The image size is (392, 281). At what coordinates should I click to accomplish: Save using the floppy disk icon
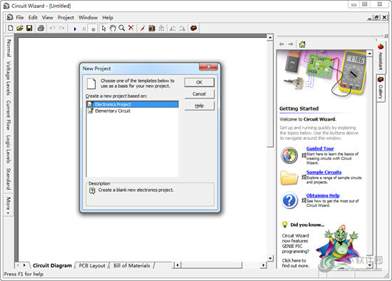point(29,28)
